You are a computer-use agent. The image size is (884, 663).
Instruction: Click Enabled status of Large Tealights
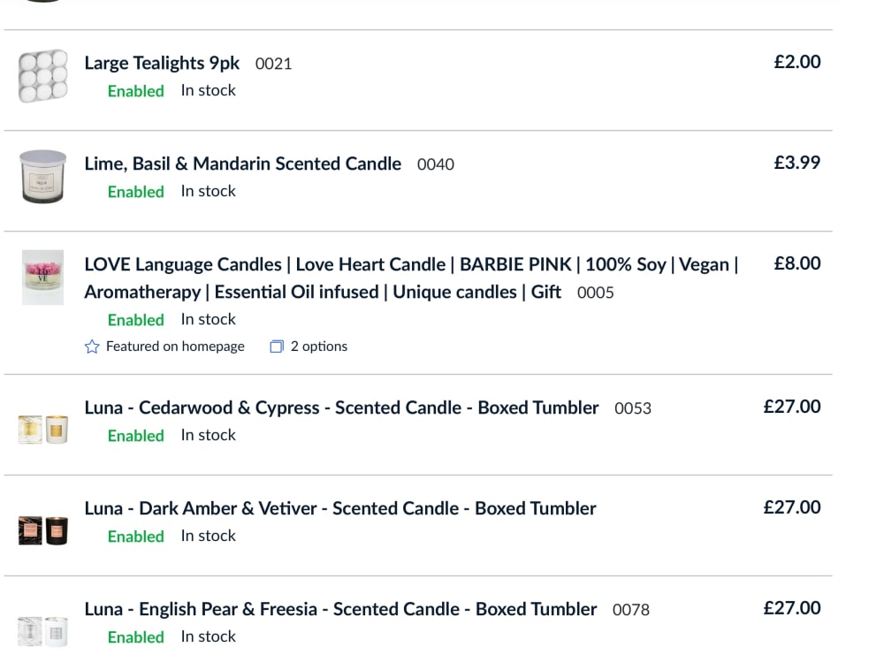(136, 91)
